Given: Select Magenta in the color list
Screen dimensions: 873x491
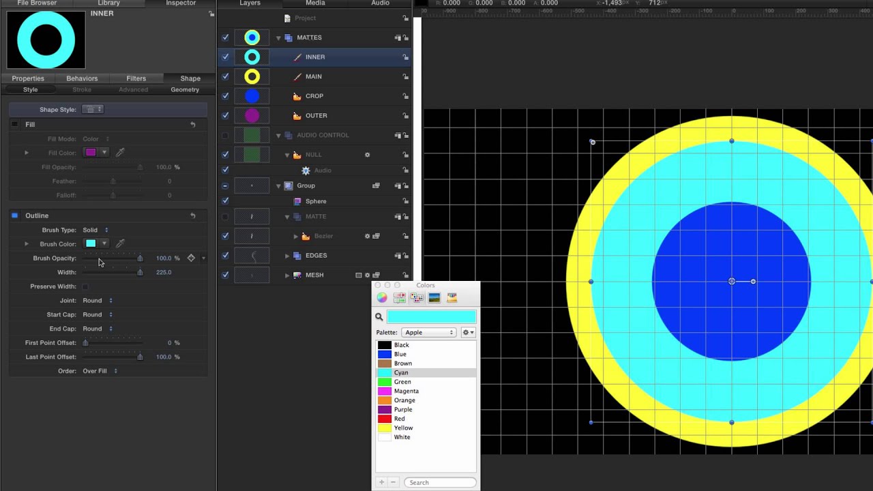Looking at the screenshot, I should click(426, 391).
